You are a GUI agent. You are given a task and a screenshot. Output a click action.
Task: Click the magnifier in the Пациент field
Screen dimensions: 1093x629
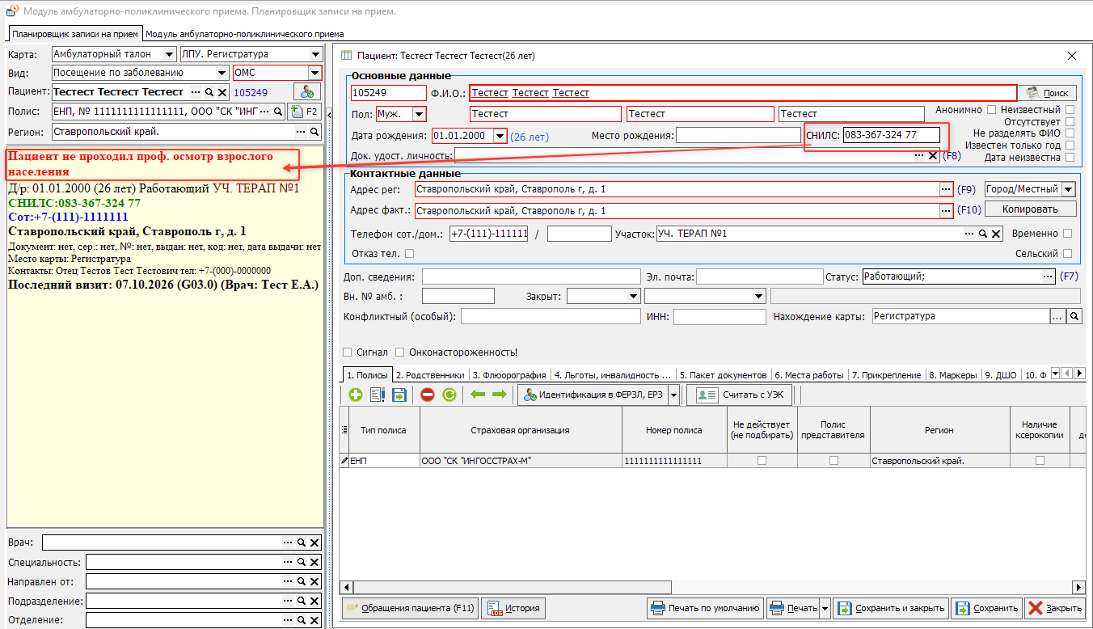tap(209, 92)
